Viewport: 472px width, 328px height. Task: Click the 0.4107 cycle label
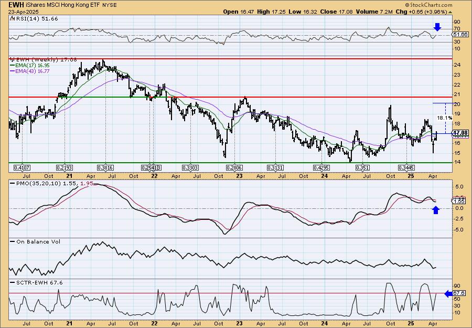22,168
